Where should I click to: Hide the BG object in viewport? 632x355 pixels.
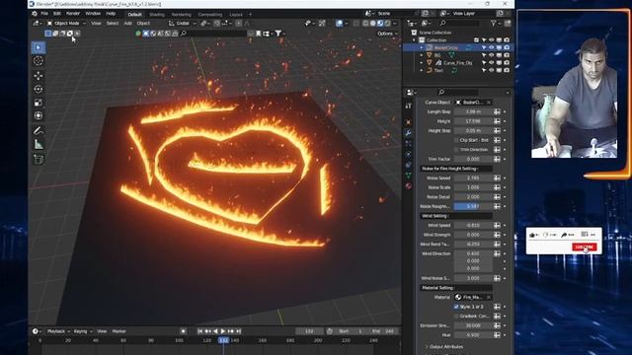[x=492, y=55]
